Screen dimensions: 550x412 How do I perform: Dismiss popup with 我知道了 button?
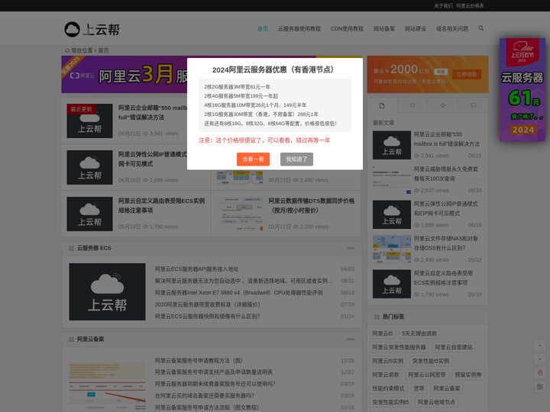[x=296, y=159]
